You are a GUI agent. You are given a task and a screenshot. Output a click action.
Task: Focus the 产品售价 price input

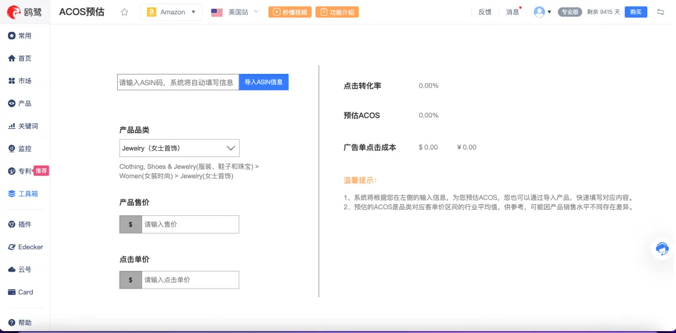(190, 224)
